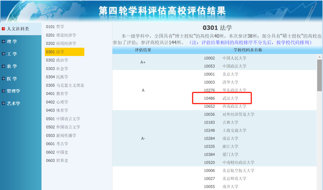Switch to the 农学 category
This screenshot has height=190, width=323.
pos(12,66)
